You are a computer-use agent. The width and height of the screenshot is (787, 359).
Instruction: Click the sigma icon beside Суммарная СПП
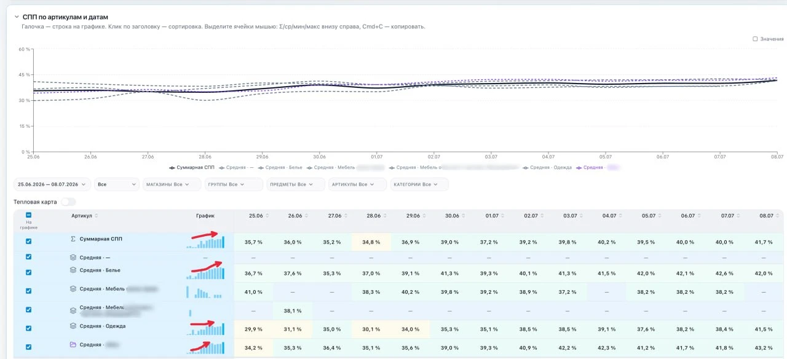(x=73, y=239)
